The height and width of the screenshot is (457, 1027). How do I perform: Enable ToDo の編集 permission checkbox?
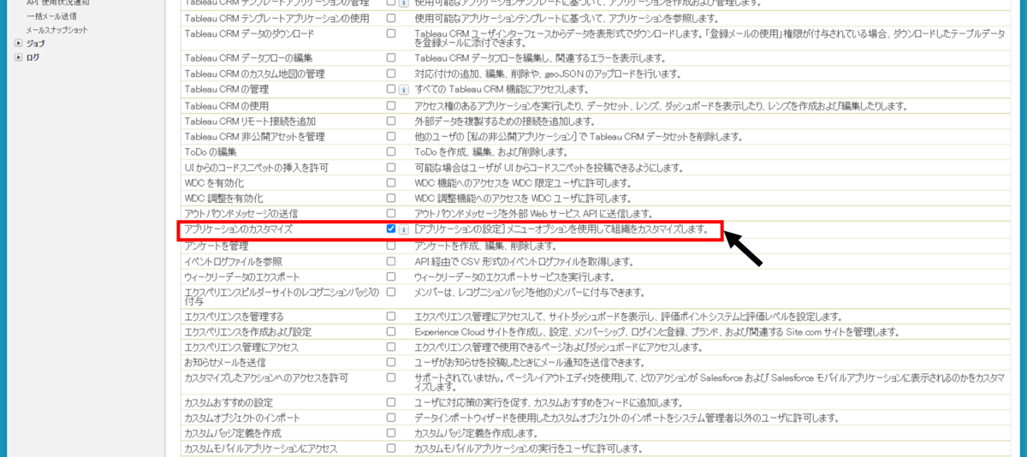pyautogui.click(x=391, y=151)
